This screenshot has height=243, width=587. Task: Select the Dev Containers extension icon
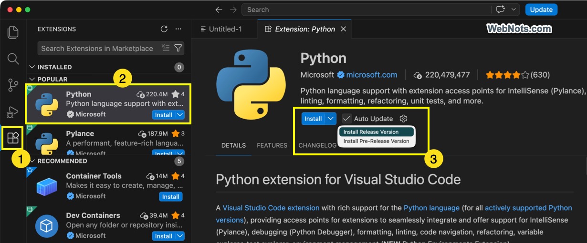click(x=47, y=226)
